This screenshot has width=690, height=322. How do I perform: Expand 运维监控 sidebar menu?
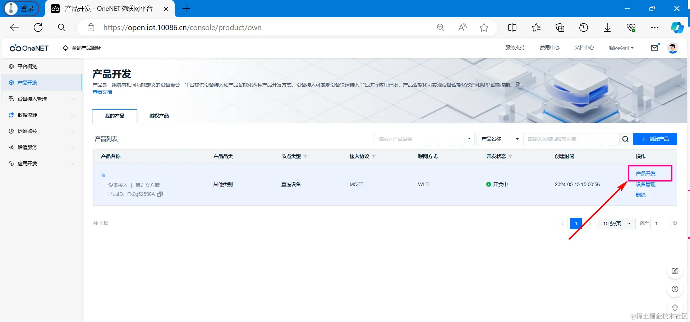(42, 131)
